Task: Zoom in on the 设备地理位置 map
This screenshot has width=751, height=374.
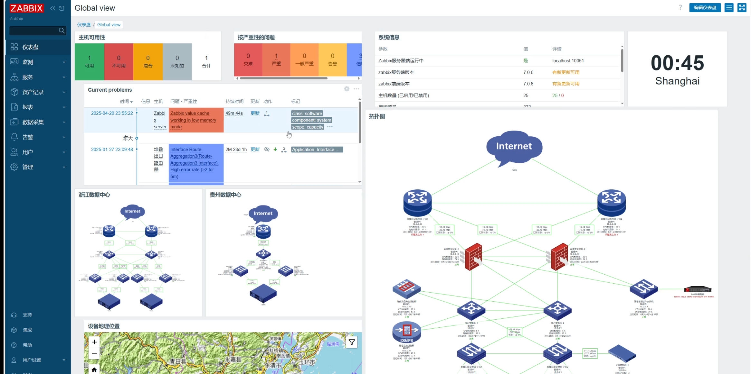Action: pos(94,342)
